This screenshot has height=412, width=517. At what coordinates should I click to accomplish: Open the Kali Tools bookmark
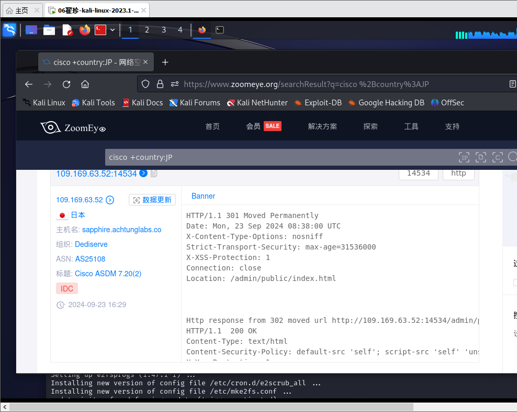93,103
